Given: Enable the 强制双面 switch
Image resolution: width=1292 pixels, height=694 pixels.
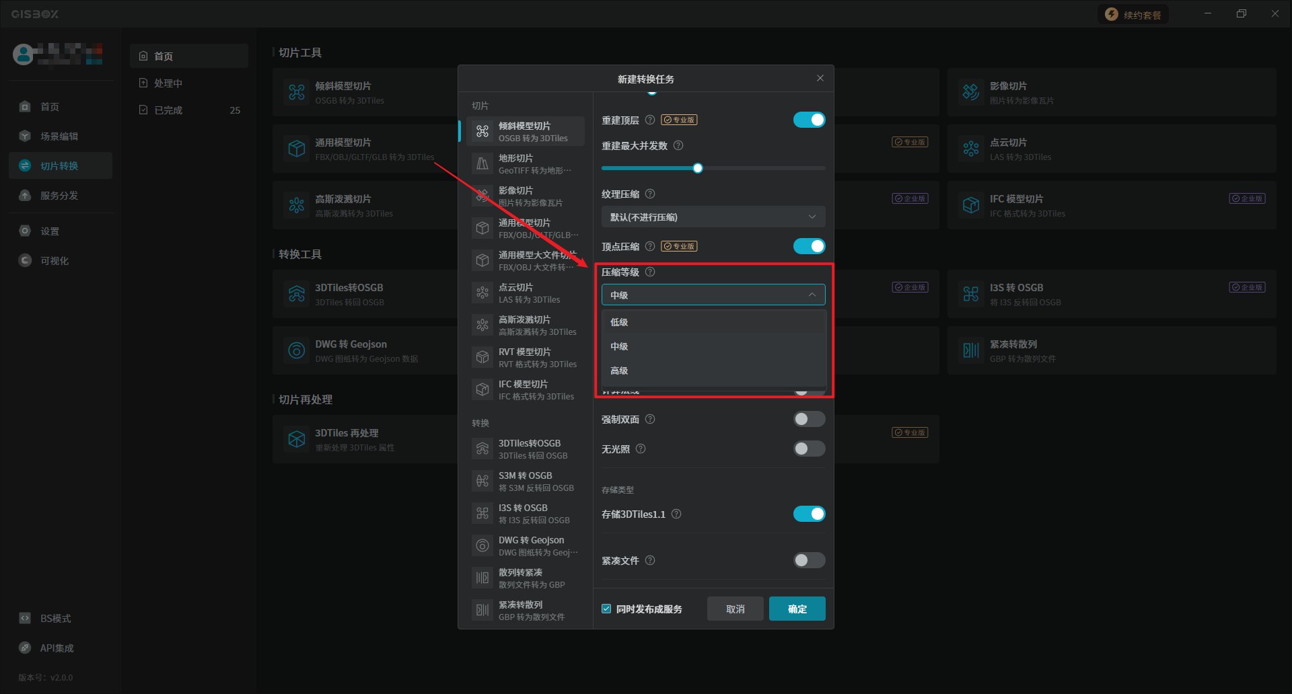Looking at the screenshot, I should pyautogui.click(x=809, y=420).
